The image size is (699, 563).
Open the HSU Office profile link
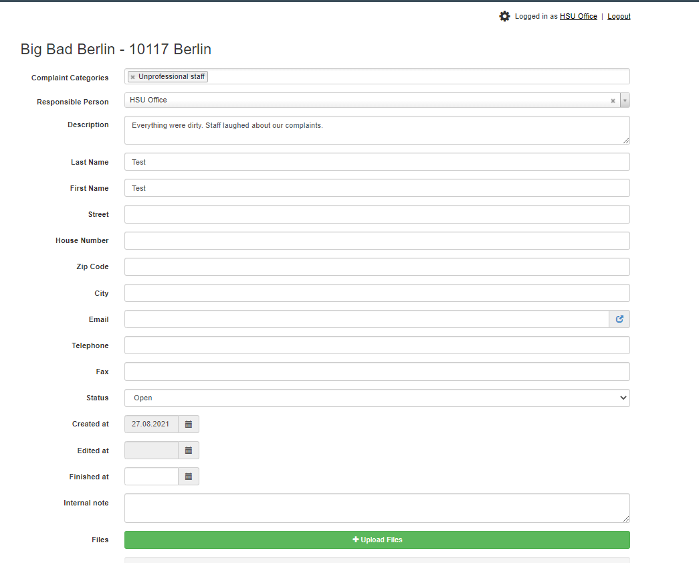coord(578,16)
